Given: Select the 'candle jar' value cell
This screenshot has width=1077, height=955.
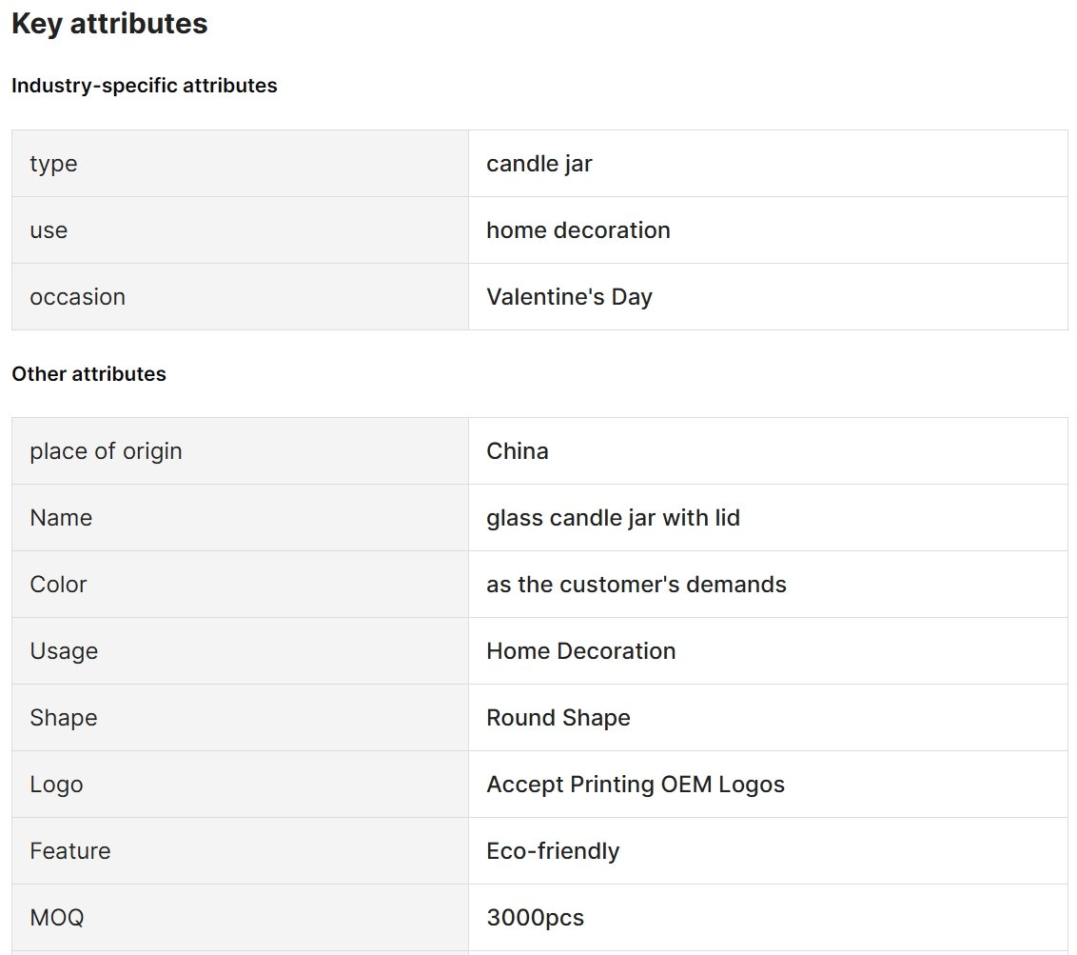Looking at the screenshot, I should pos(768,164).
